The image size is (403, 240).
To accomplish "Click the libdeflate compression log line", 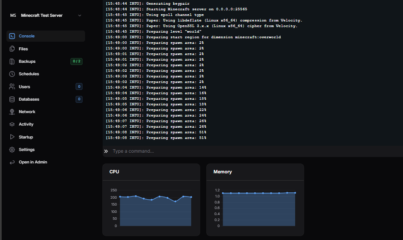I will coord(204,20).
